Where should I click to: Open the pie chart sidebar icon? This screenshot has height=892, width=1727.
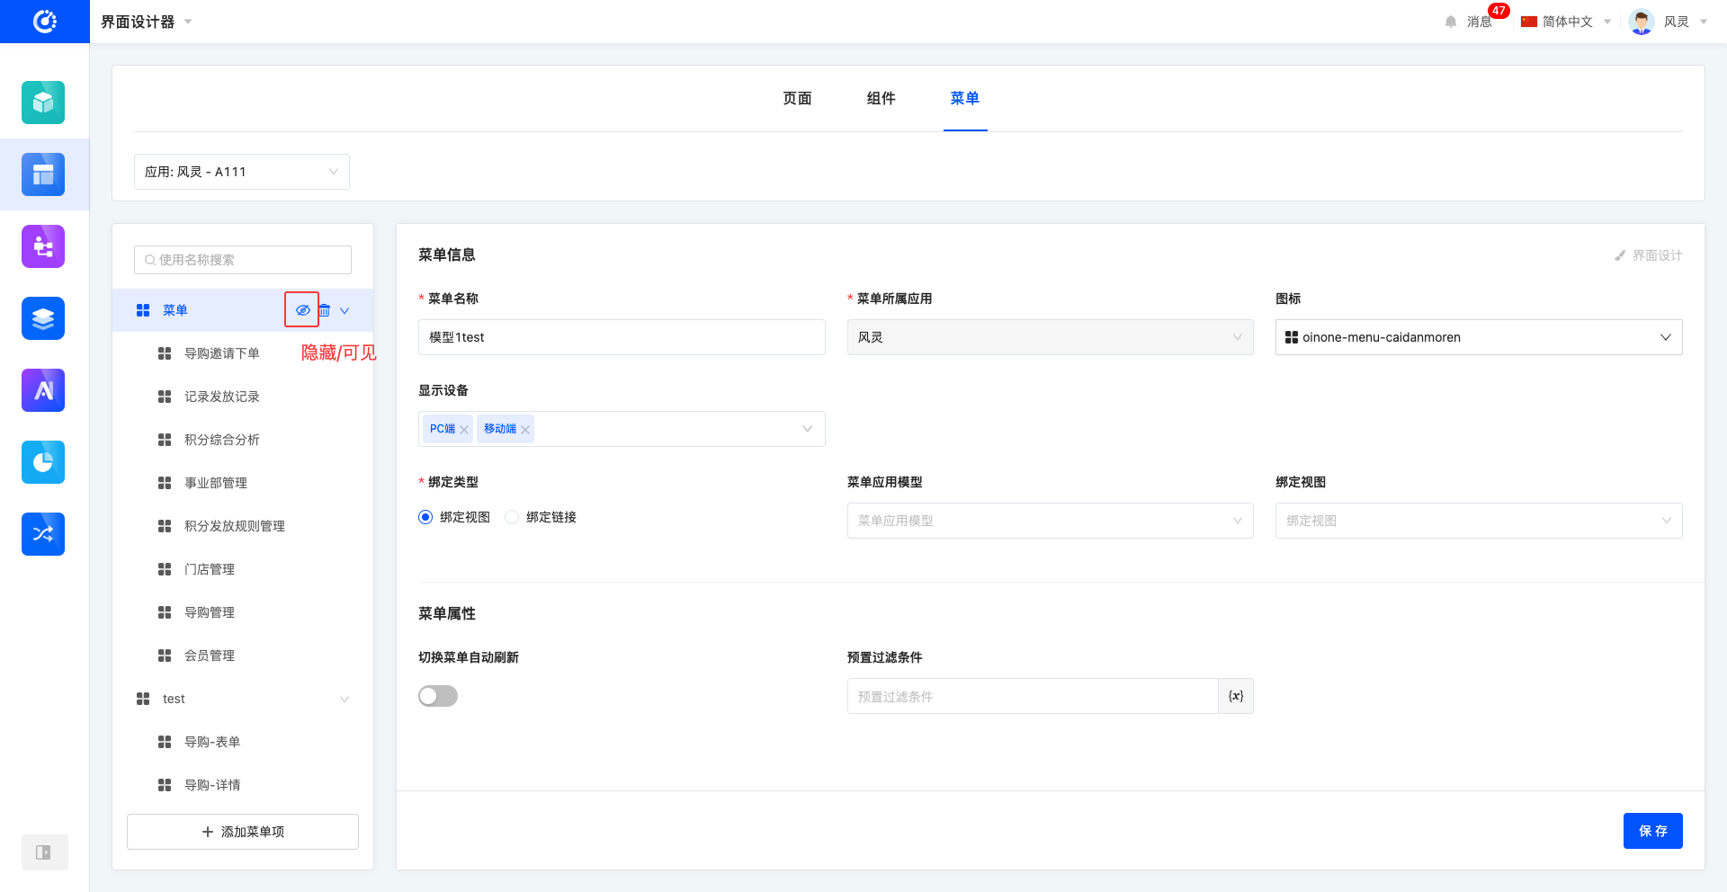[x=43, y=462]
